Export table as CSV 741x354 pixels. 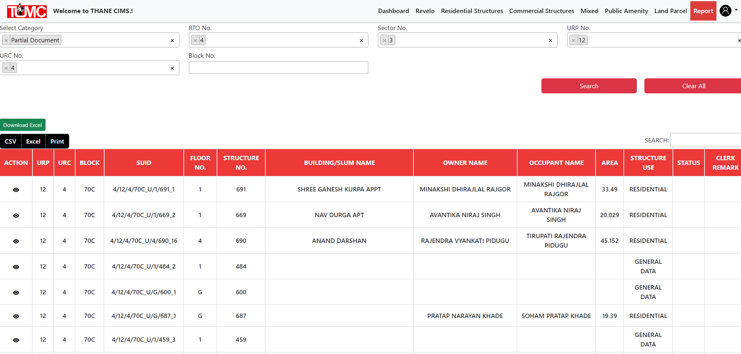pyautogui.click(x=11, y=141)
